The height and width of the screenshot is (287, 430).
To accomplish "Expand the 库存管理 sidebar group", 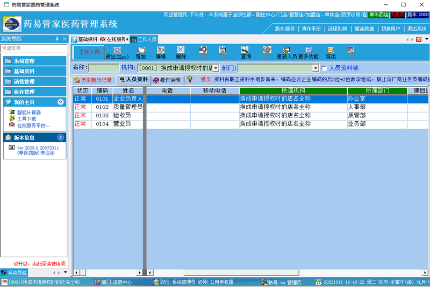I will point(35,92).
